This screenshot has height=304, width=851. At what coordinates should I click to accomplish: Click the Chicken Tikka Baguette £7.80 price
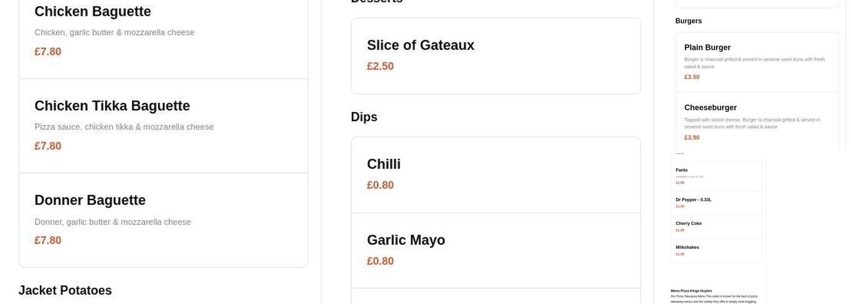pos(48,146)
